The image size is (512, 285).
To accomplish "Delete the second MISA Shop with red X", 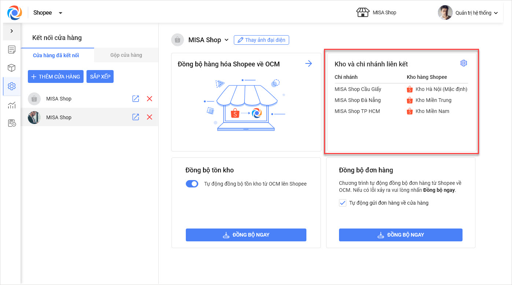I will (x=149, y=117).
